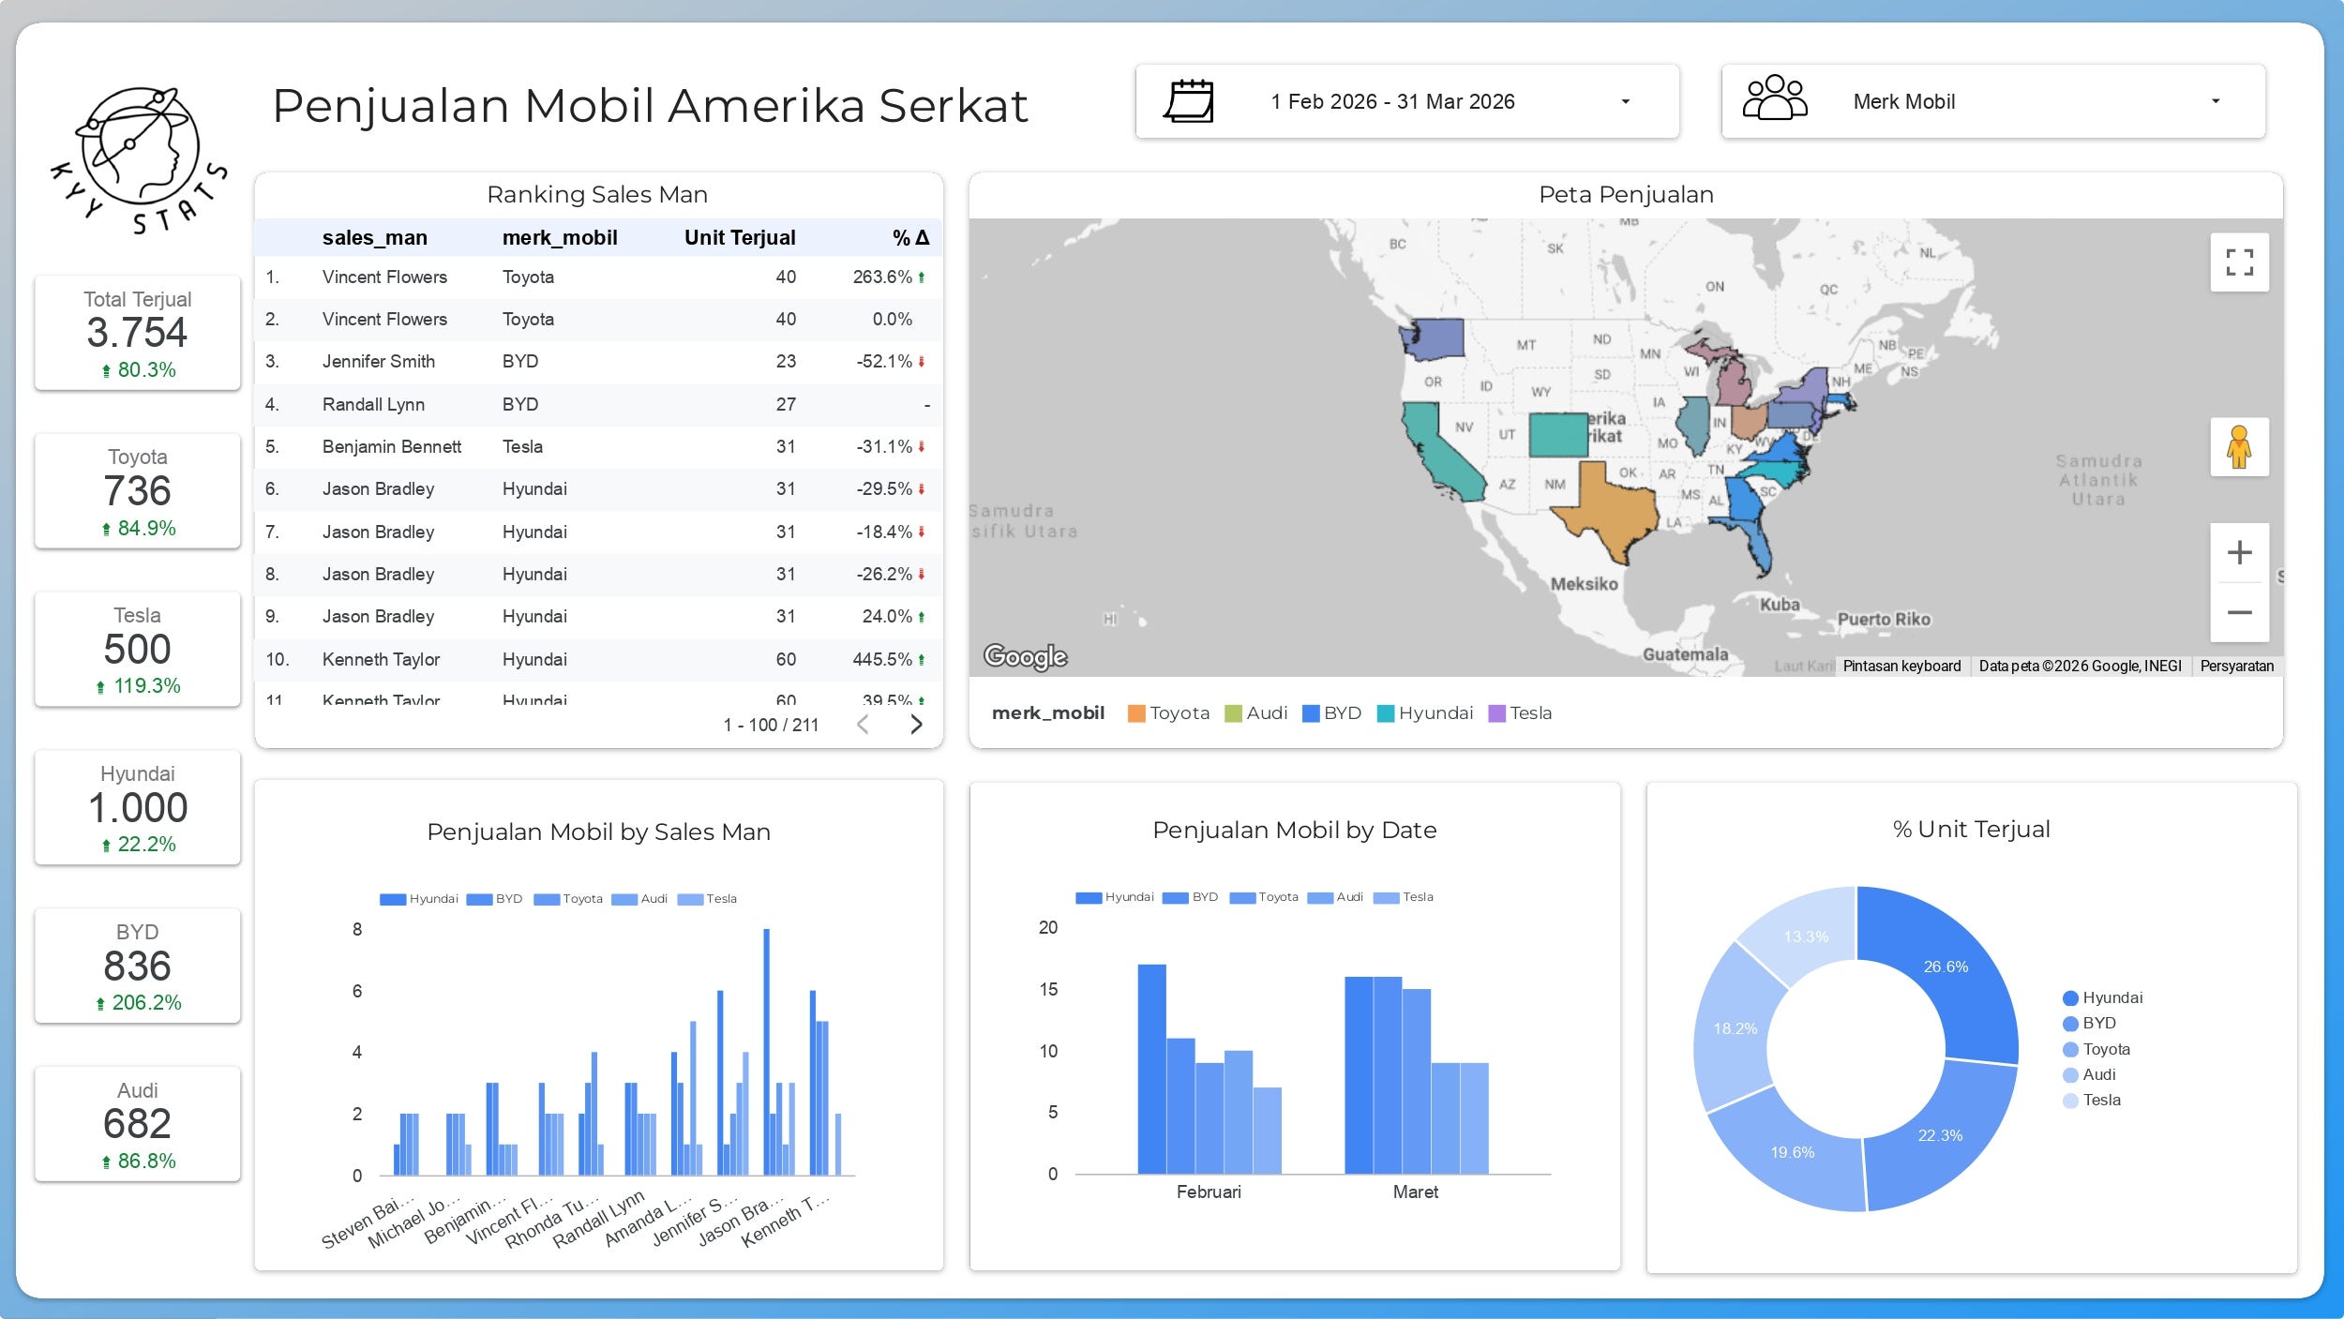Screen dimensions: 2344x1319
Task: Toggle fullscreen view on the map
Action: tap(2239, 262)
